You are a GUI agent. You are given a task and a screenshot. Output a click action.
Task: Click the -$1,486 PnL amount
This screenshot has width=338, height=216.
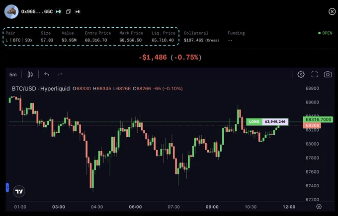(x=153, y=57)
